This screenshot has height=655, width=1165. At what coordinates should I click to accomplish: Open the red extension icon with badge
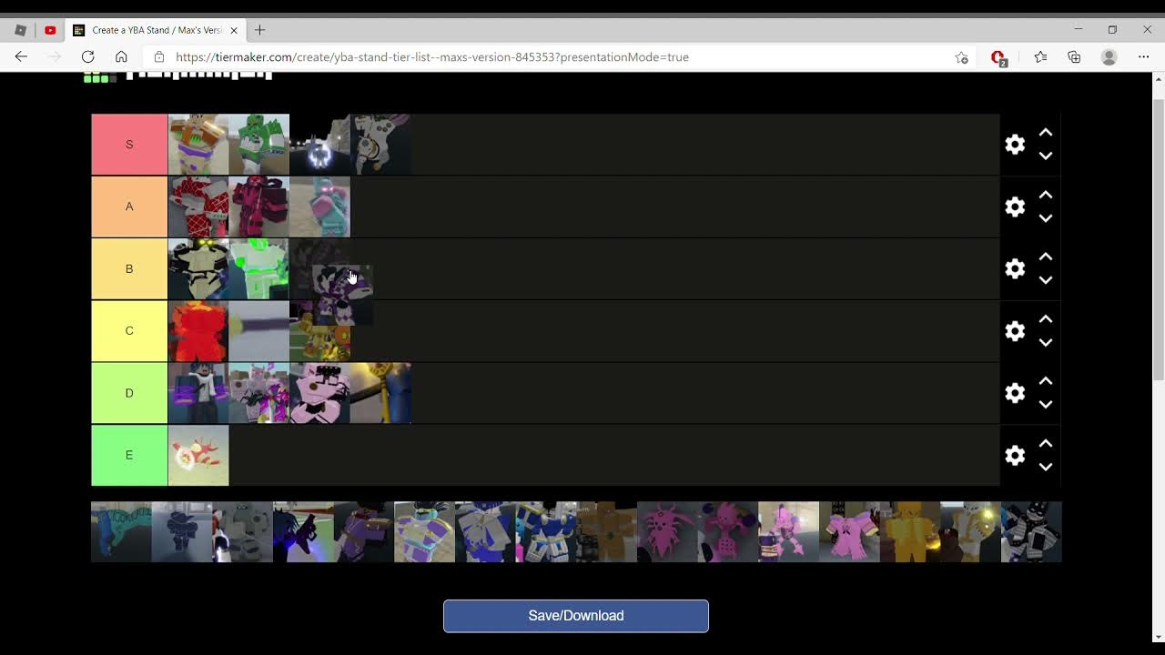998,57
